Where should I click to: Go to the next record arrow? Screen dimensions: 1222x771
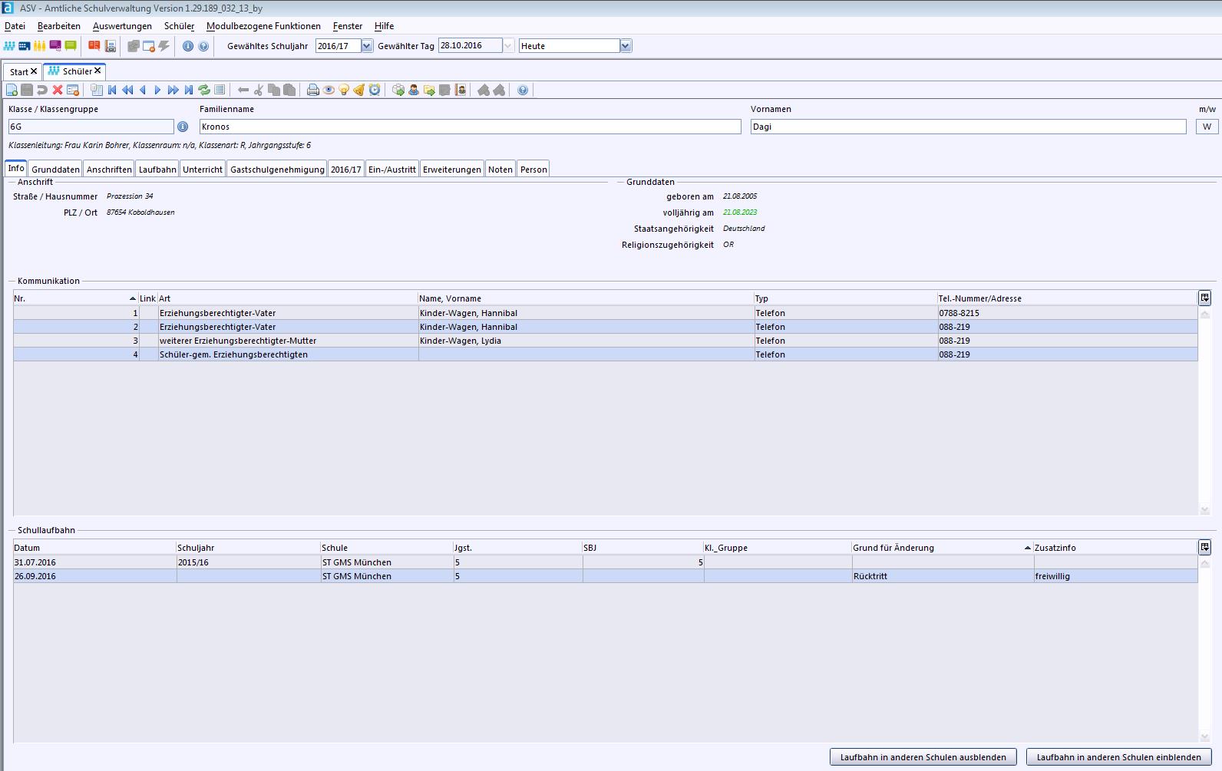click(x=157, y=90)
